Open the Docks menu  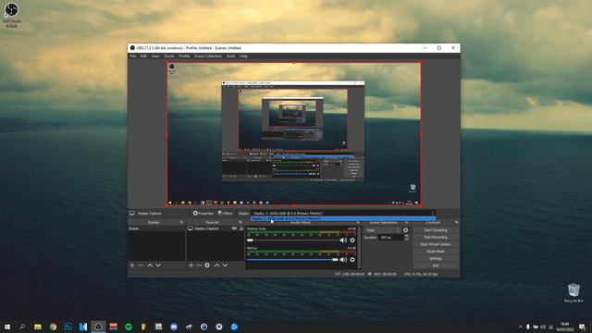(x=168, y=55)
